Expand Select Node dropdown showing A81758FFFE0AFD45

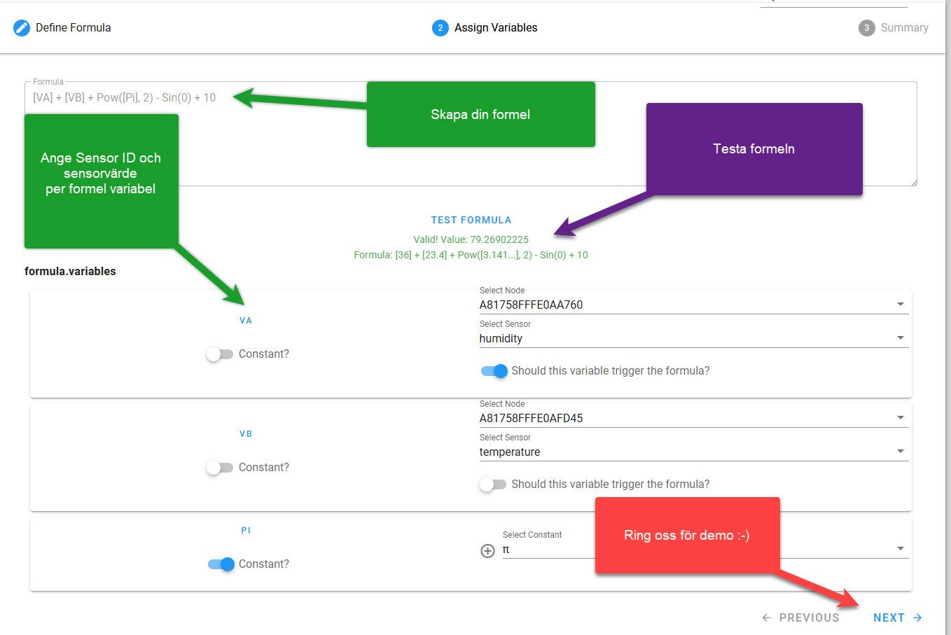click(692, 418)
